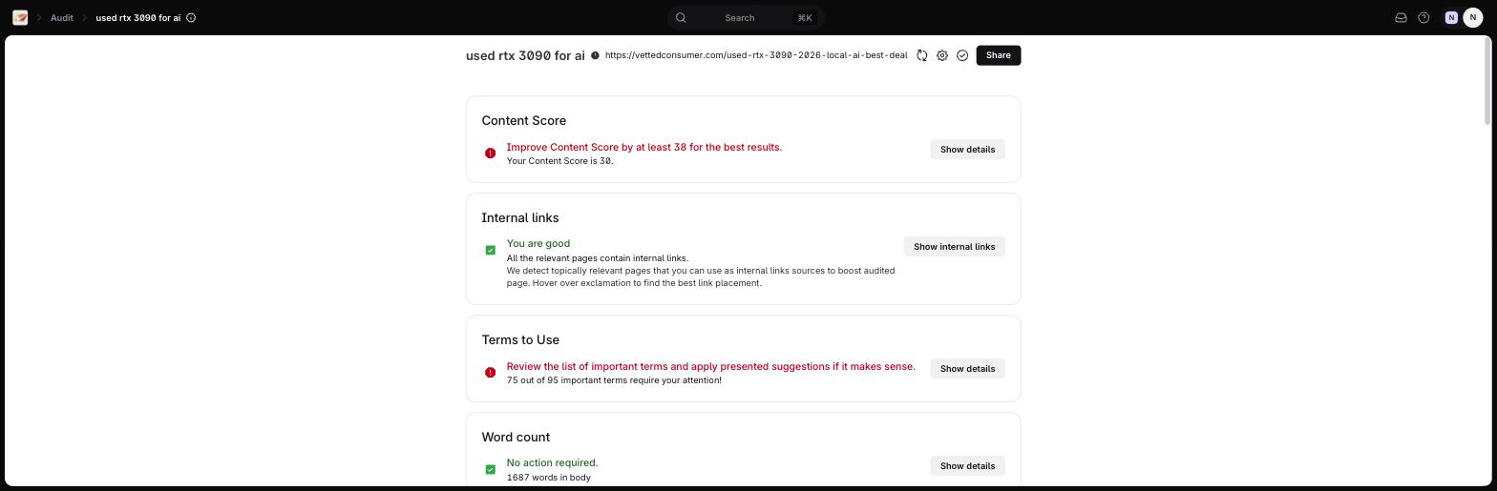Viewport: 1497px width, 491px height.
Task: Click the Content Score heading
Action: coord(524,120)
